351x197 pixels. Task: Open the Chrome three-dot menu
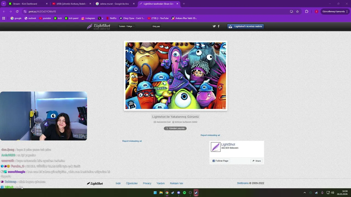(347, 11)
